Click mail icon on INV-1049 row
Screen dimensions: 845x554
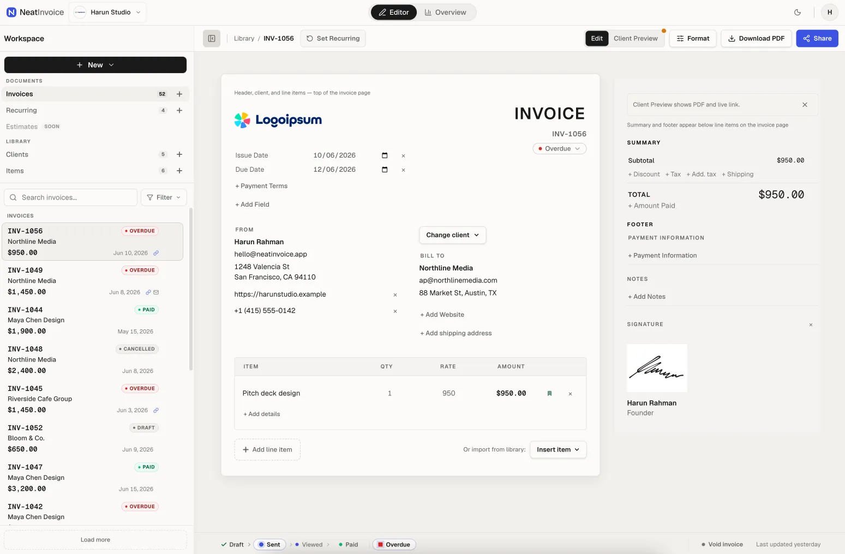pyautogui.click(x=156, y=292)
